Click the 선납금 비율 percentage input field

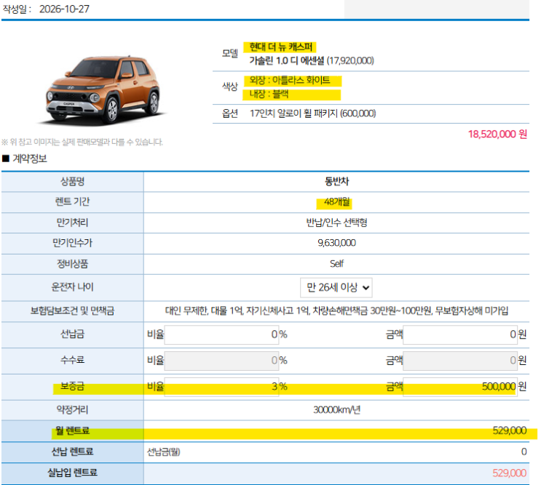(221, 334)
